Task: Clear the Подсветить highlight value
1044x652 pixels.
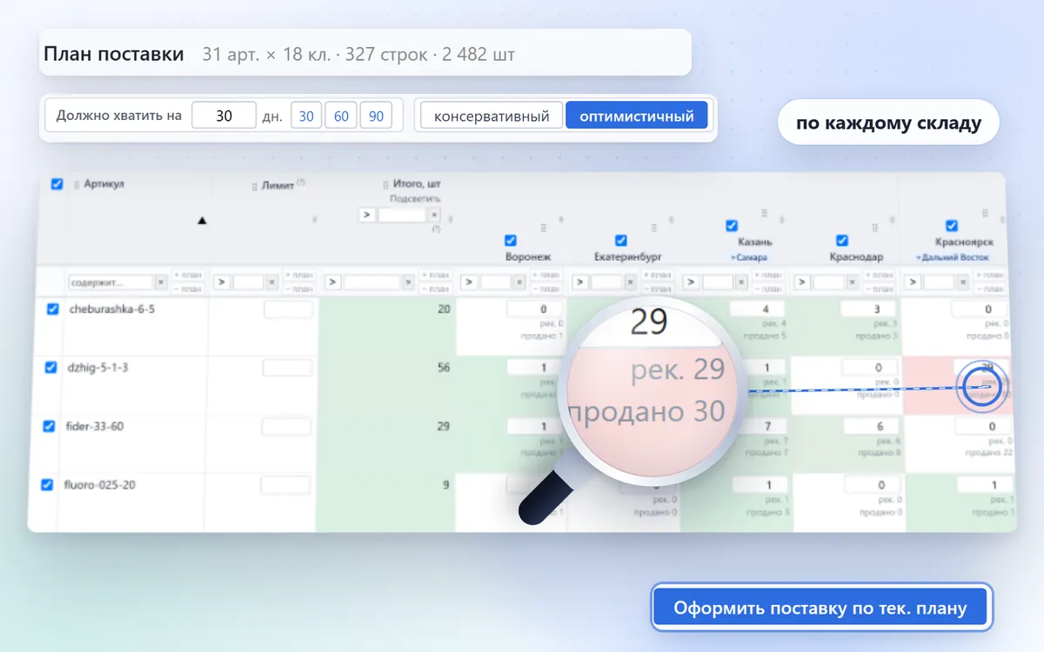Action: point(434,215)
